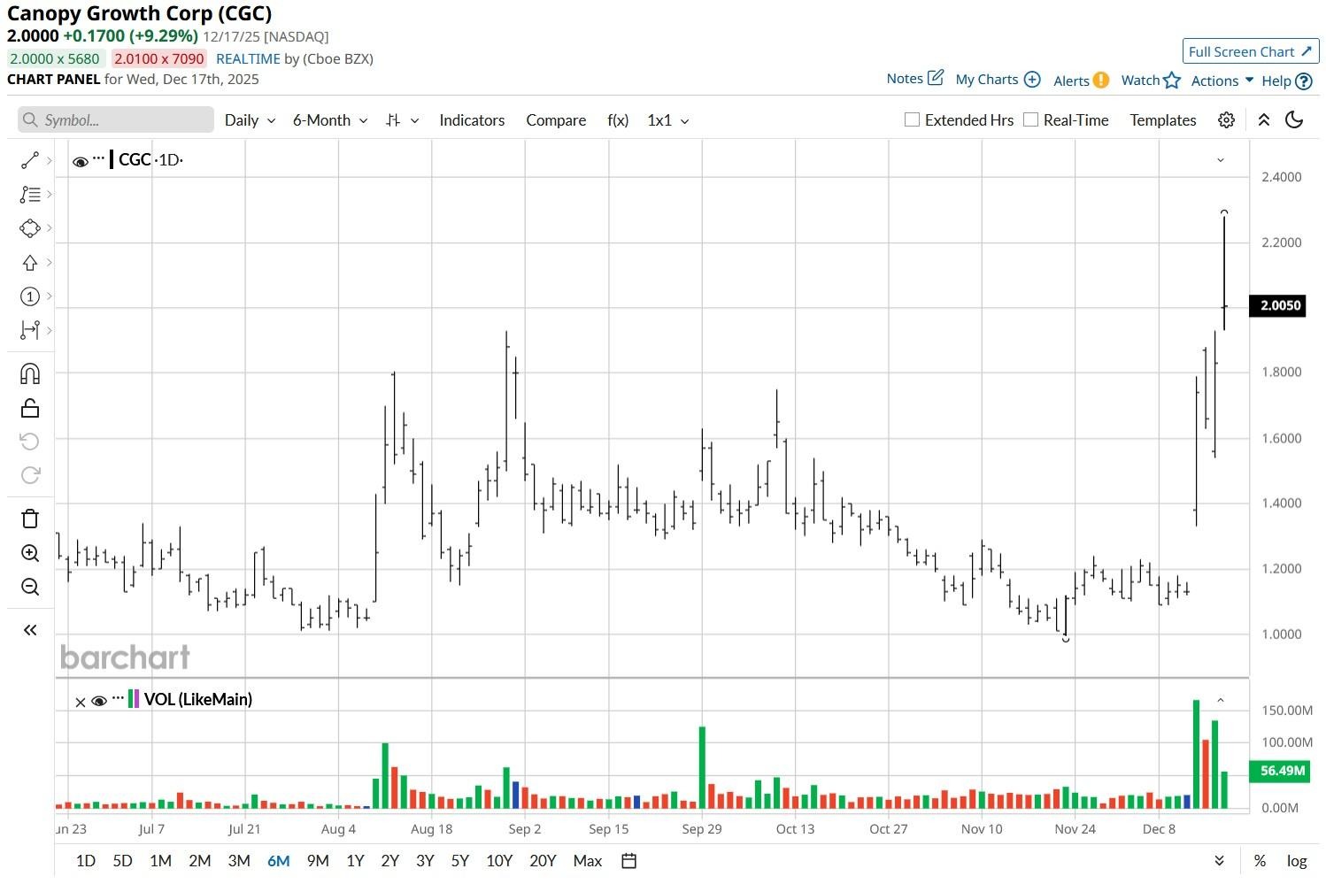Open the Templates menu
This screenshot has height=884, width=1326.
1163,120
